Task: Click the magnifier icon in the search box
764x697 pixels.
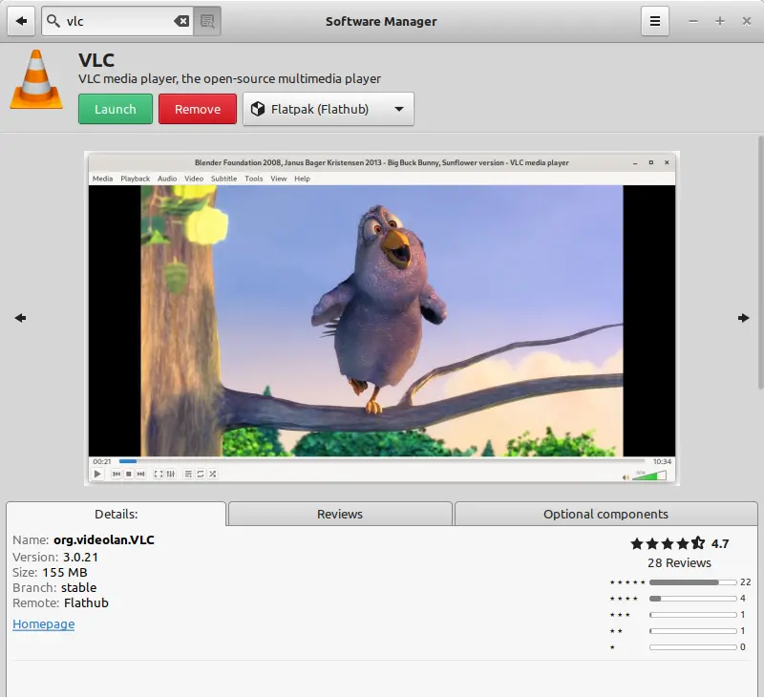Action: click(53, 21)
